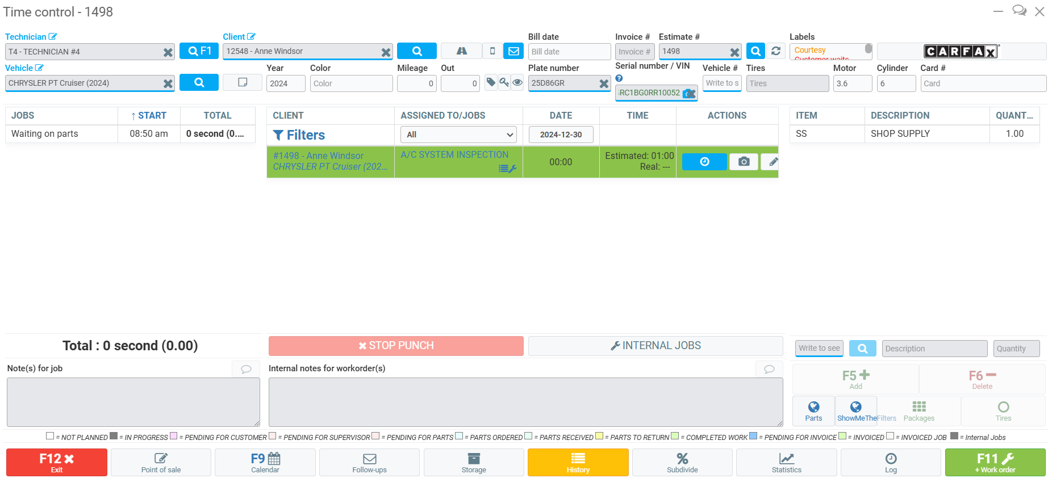Expand the Assigned To/Jobs 'All' dropdown
This screenshot has height=478, width=1048.
[x=458, y=135]
